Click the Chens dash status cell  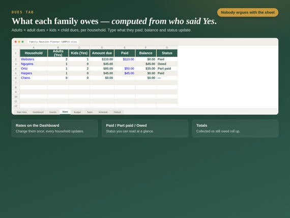[167, 78]
